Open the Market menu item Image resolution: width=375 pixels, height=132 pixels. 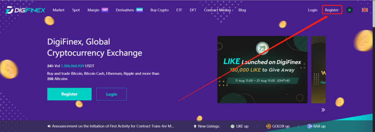tap(59, 10)
